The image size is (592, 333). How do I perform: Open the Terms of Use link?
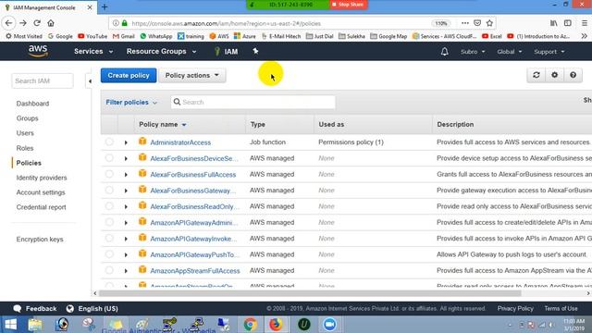561,308
